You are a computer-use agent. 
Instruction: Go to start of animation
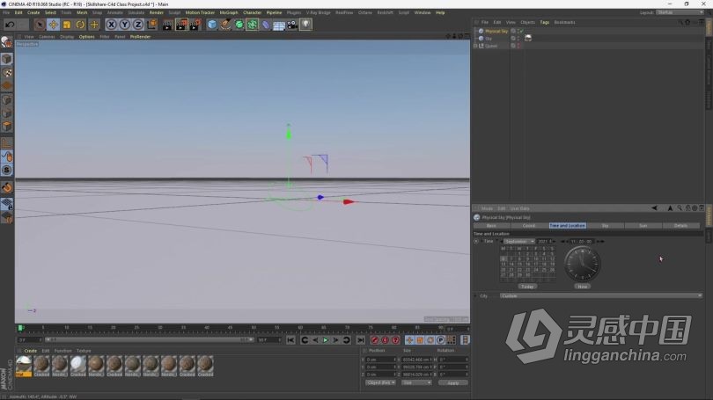point(291,340)
